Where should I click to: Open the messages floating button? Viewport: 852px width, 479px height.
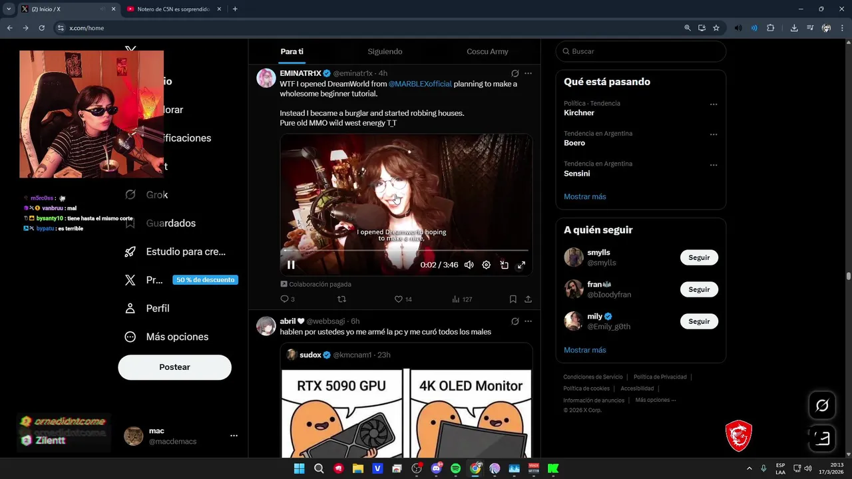point(822,438)
